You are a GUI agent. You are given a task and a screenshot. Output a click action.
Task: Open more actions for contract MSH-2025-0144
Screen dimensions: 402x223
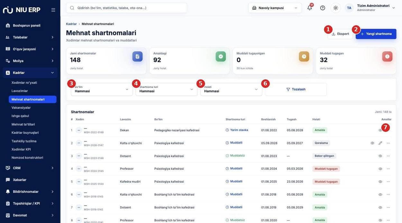tap(388, 182)
